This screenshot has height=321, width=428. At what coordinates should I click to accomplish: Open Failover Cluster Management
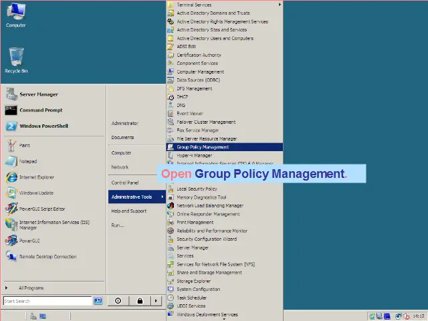click(x=225, y=122)
